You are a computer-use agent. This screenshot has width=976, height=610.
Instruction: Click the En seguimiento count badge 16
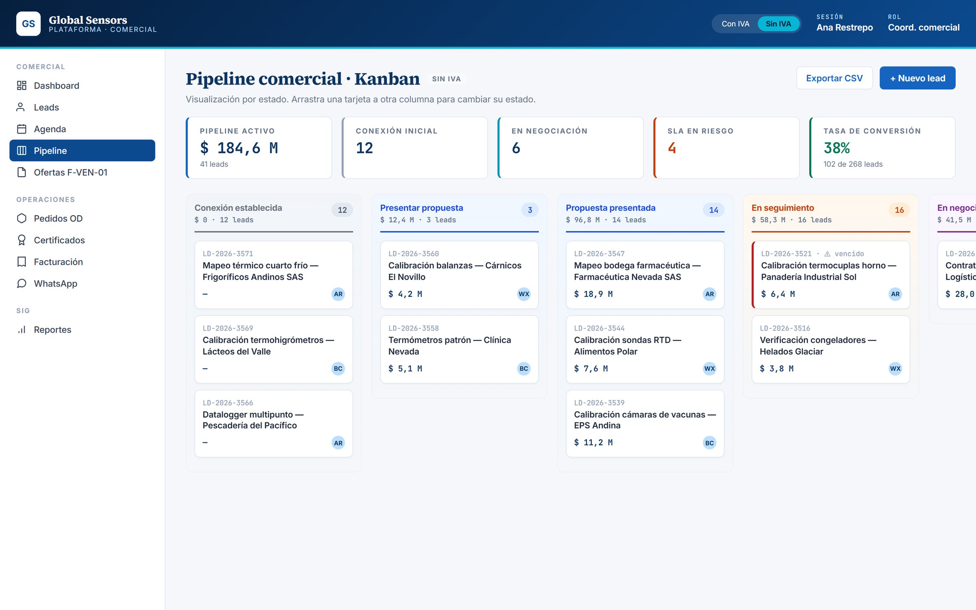899,210
